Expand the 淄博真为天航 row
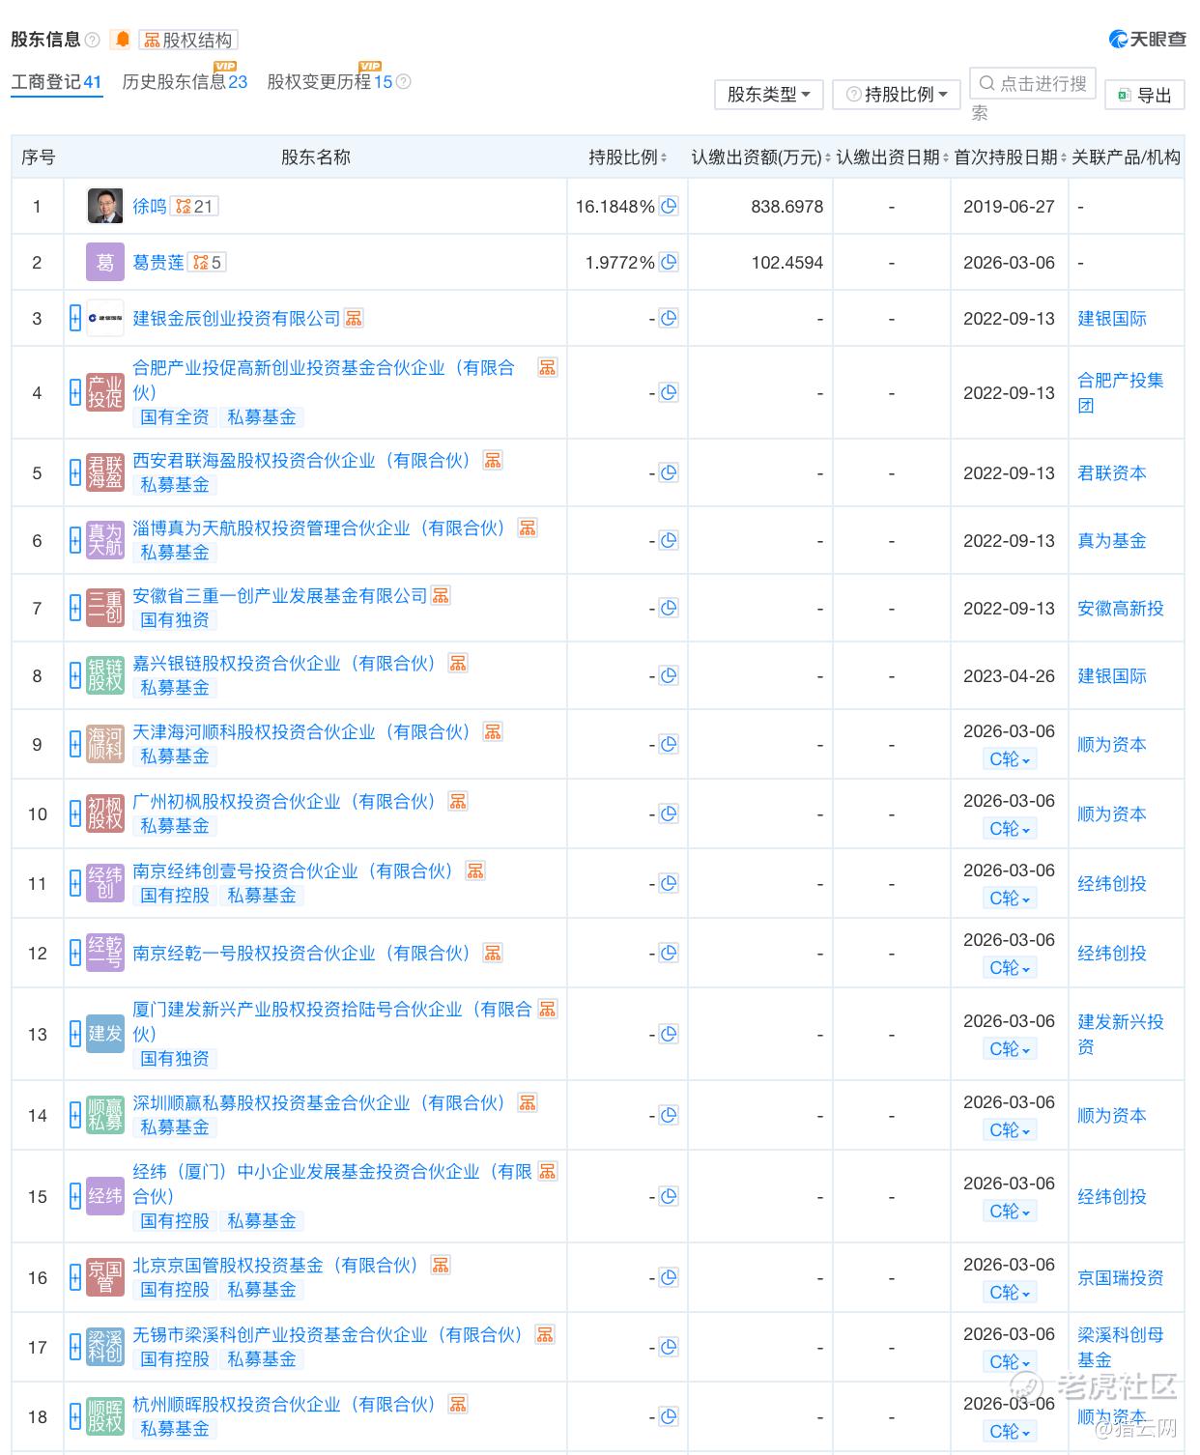 click(x=75, y=540)
